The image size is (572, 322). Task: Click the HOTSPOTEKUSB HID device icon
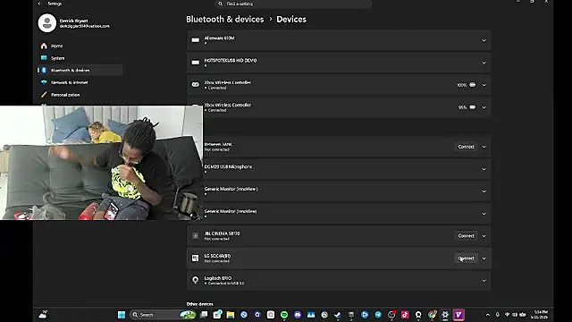pos(196,63)
